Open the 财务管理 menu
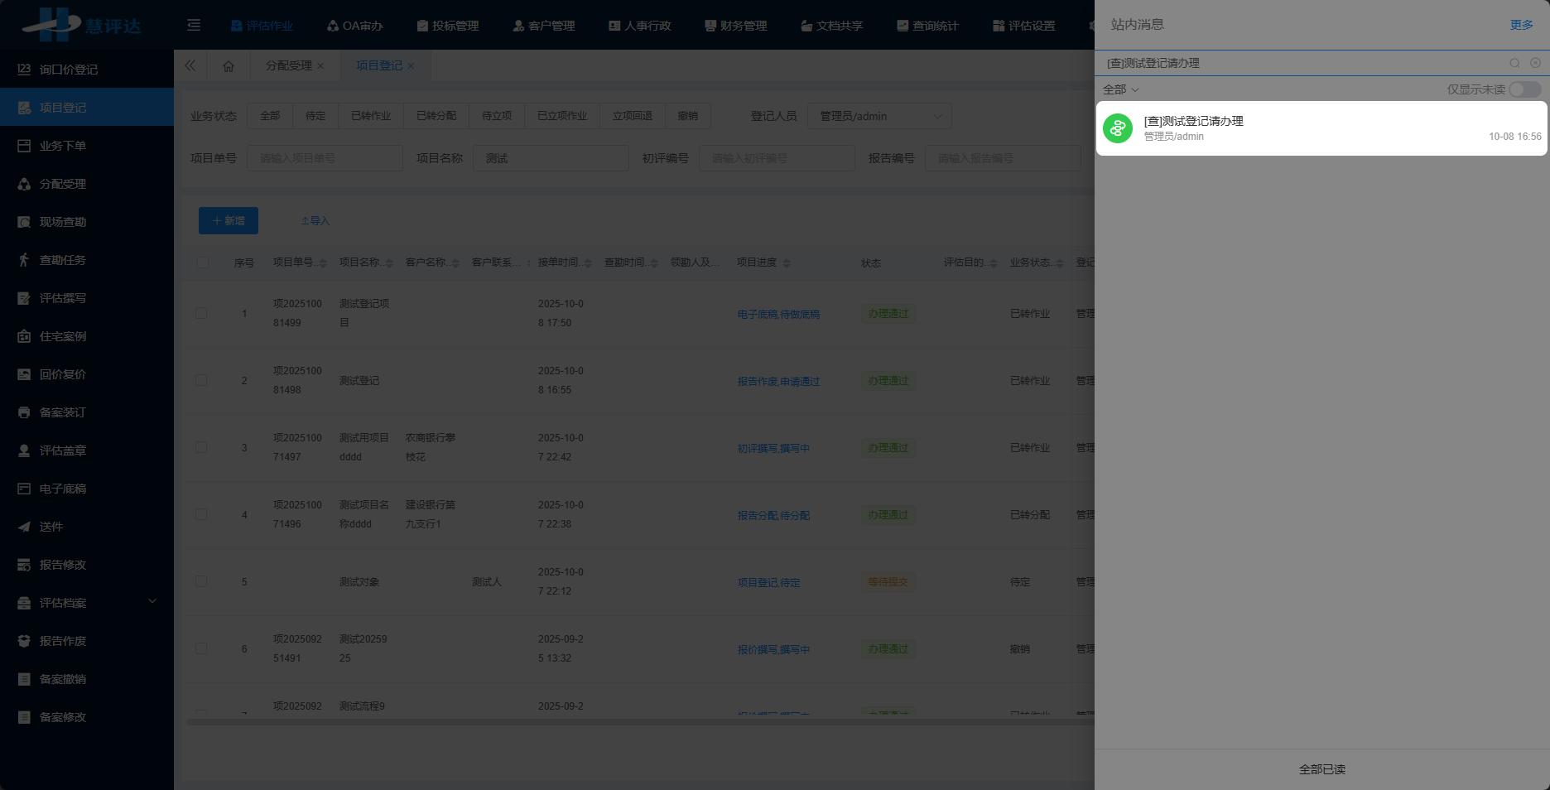1550x790 pixels. point(736,25)
